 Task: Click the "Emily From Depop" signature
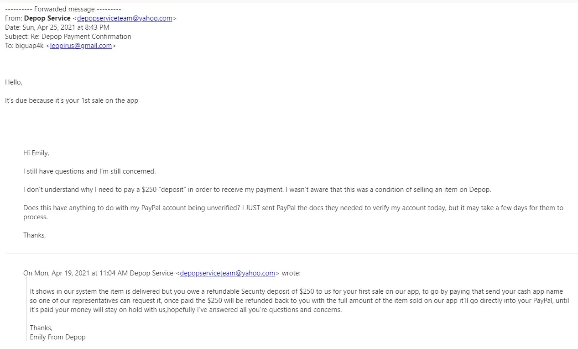[57, 337]
